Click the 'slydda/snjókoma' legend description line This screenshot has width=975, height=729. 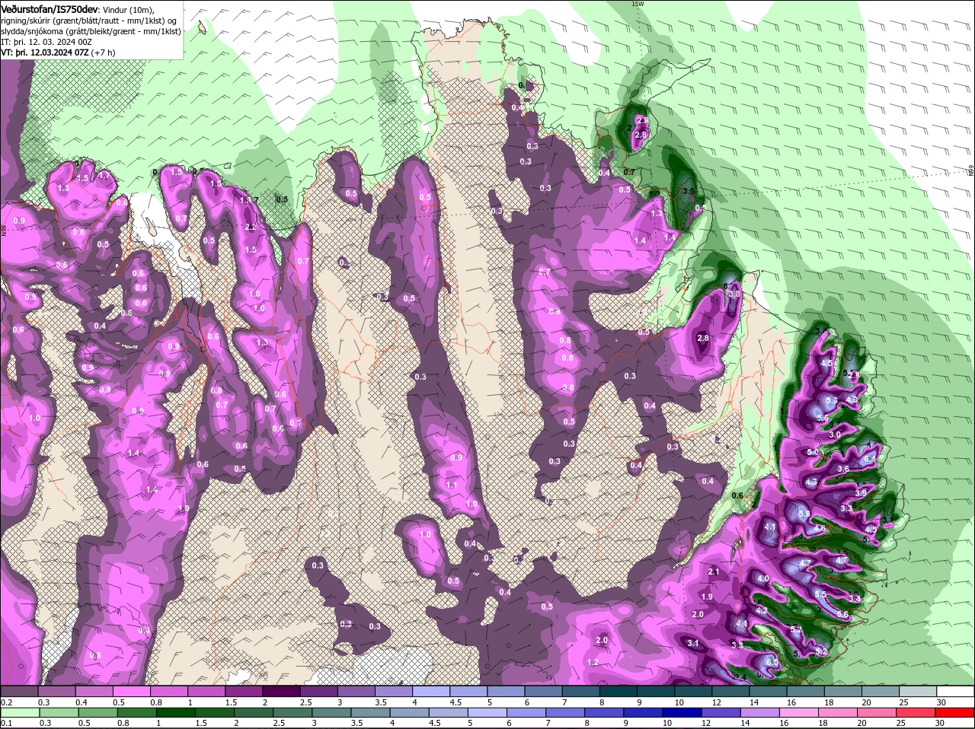(91, 31)
